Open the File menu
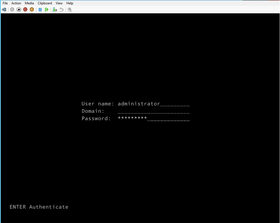280x223 pixels. (x=5, y=3)
